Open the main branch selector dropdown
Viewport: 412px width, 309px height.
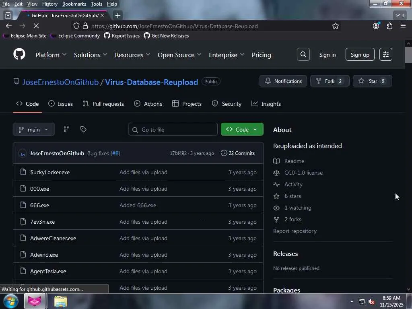tap(34, 129)
